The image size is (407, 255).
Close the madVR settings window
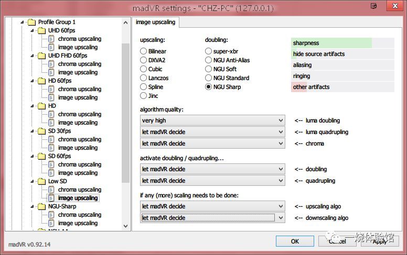395,6
